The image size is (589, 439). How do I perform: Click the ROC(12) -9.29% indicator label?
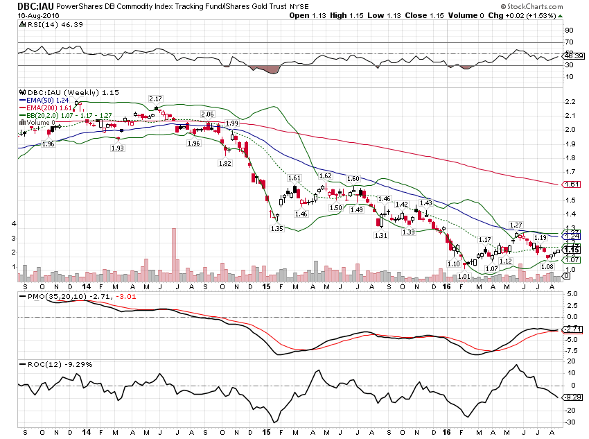pyautogui.click(x=60, y=365)
